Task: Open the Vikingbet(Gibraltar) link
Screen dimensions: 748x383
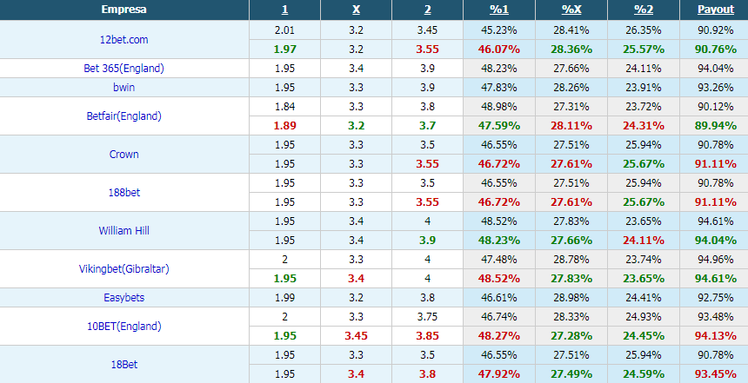Action: click(x=124, y=268)
